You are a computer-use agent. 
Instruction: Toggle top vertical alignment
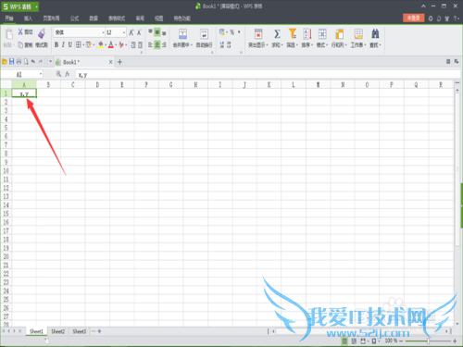point(150,32)
